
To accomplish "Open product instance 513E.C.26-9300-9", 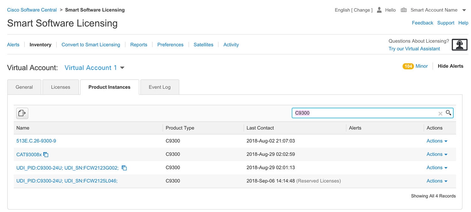I will pos(36,141).
